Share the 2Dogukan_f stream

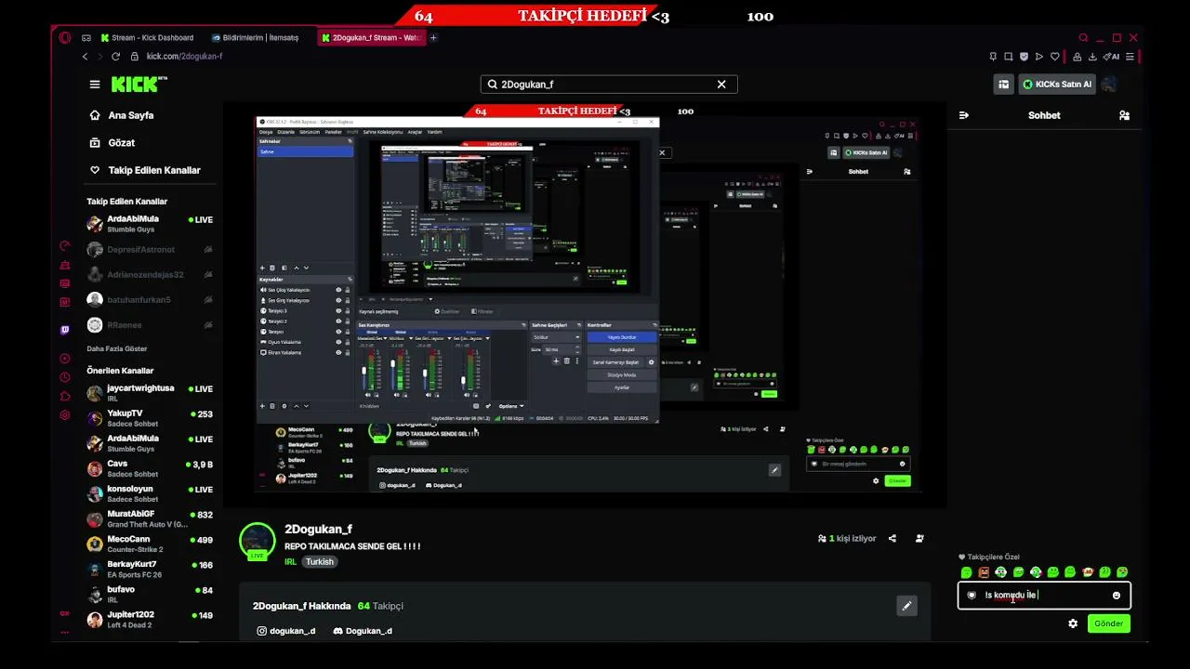pyautogui.click(x=892, y=538)
